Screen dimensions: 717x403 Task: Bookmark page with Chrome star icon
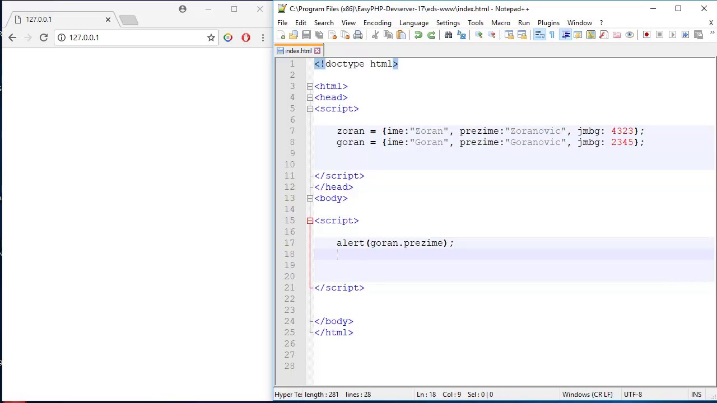pyautogui.click(x=211, y=38)
